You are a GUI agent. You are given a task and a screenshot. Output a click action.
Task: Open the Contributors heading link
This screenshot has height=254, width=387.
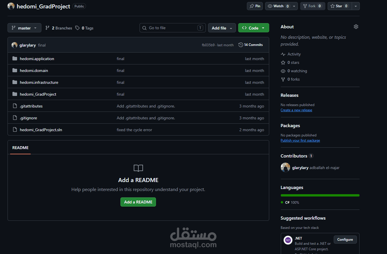(x=297, y=156)
